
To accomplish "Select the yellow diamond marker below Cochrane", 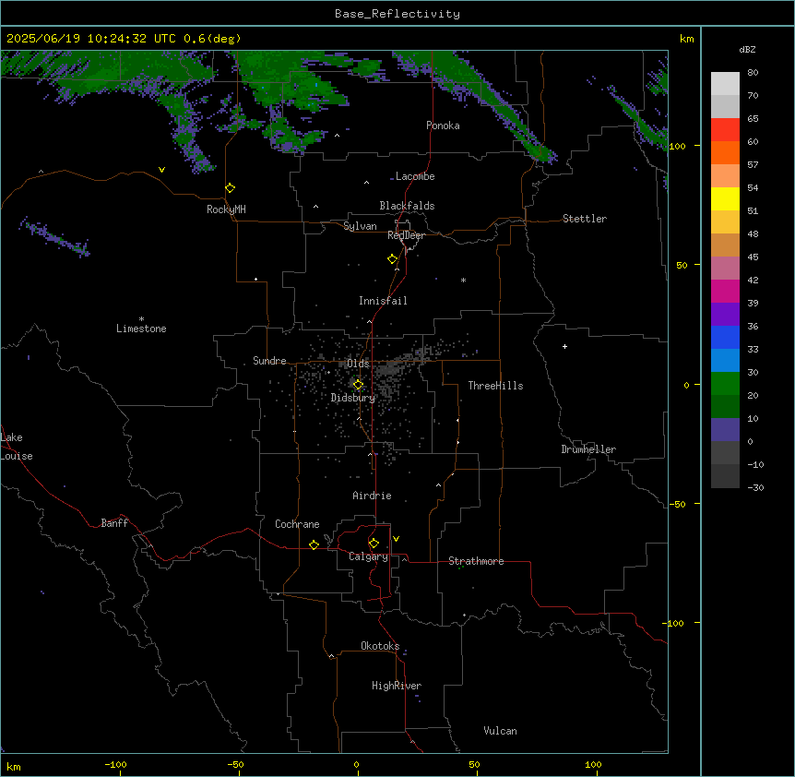I will [314, 544].
